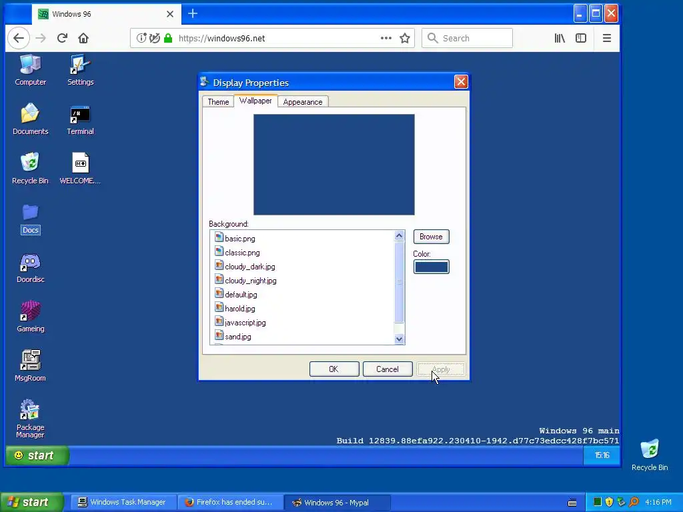The width and height of the screenshot is (683, 512).
Task: Click the green padlock security icon
Action: [x=168, y=38]
